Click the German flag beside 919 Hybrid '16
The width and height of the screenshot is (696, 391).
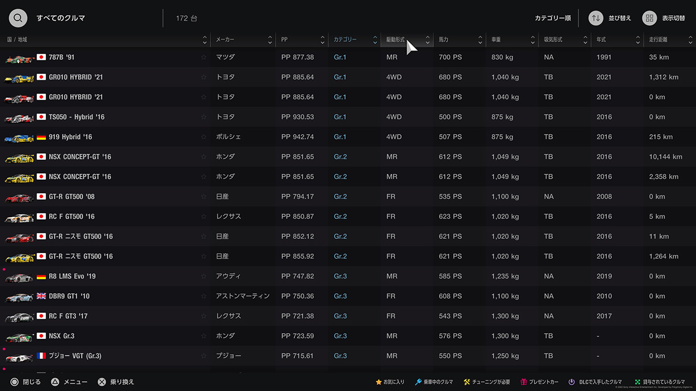pos(41,137)
